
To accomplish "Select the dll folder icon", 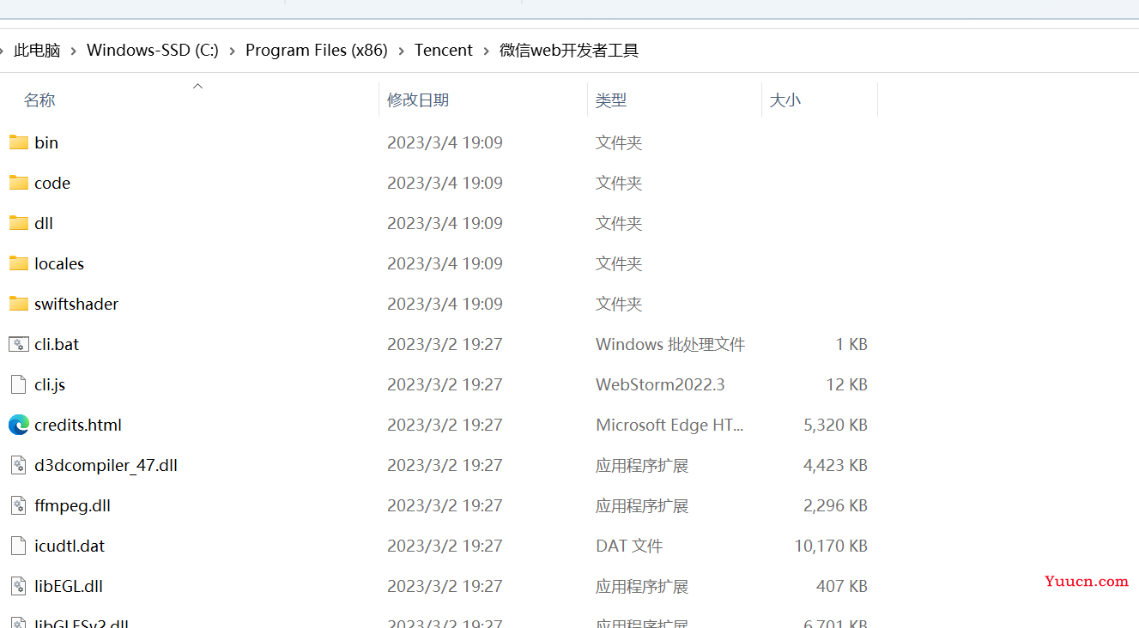I will pyautogui.click(x=19, y=223).
